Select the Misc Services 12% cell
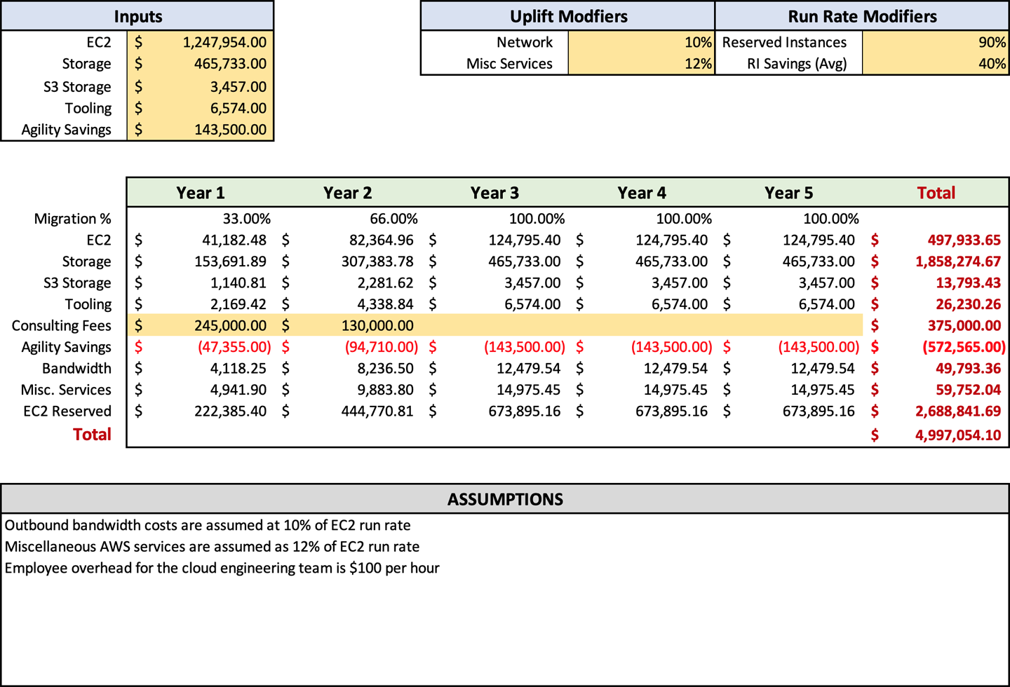The image size is (1010, 687). tap(641, 64)
